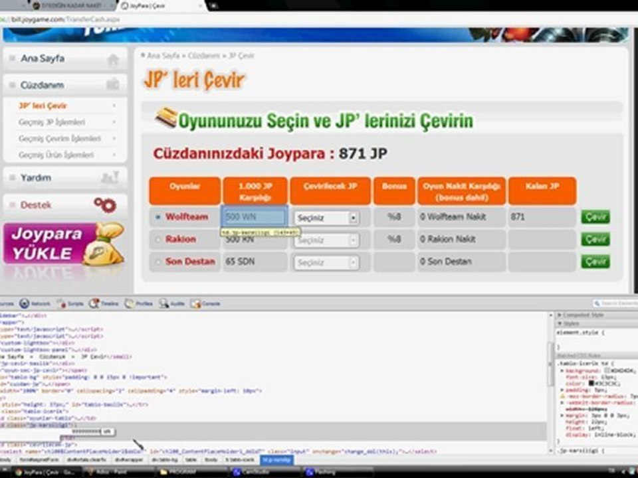638x478 pixels.
Task: Click the Ana Sayfa breadcrumb link
Action: pos(163,56)
